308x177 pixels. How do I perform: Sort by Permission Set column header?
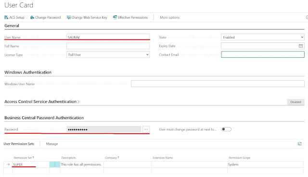[24, 158]
